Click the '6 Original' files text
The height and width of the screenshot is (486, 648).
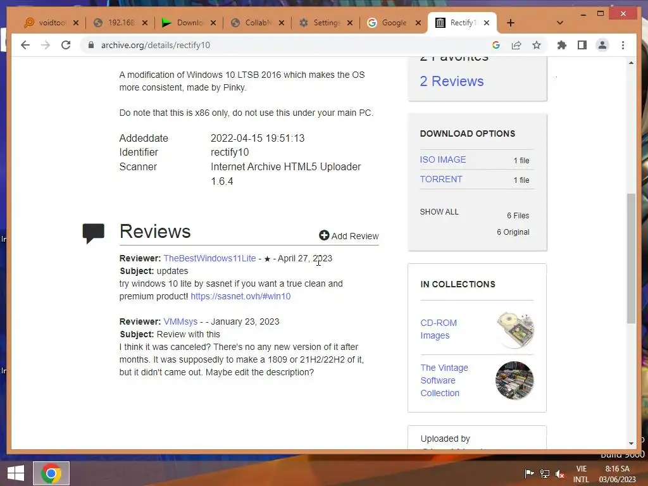[x=513, y=232]
